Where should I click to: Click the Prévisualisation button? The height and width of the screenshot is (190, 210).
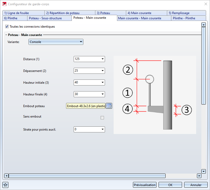(x=145, y=185)
